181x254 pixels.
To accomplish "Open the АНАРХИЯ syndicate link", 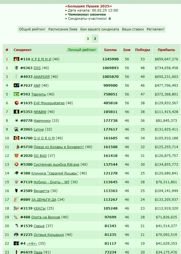I will click(42, 77).
